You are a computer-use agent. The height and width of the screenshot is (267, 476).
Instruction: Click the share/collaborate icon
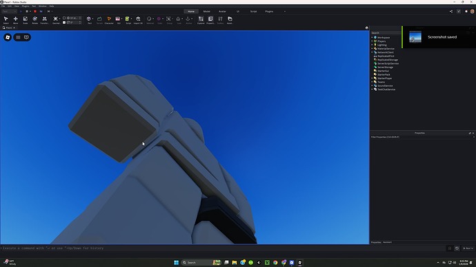click(450, 11)
